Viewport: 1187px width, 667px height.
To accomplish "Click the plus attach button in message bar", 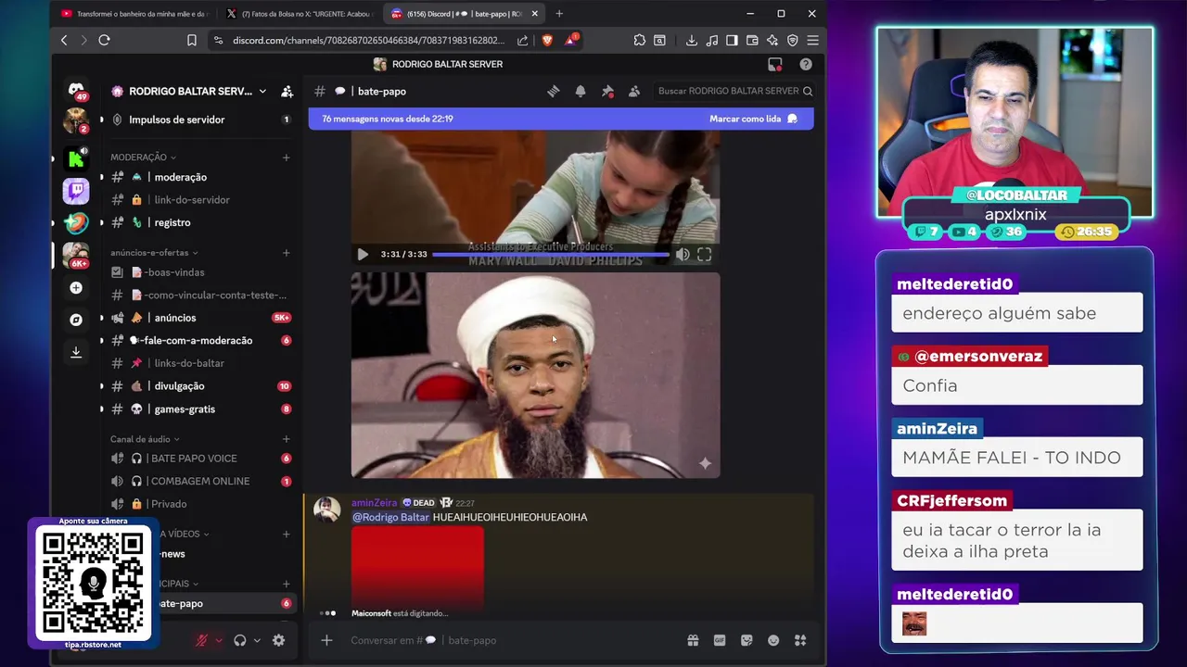I will (x=326, y=640).
